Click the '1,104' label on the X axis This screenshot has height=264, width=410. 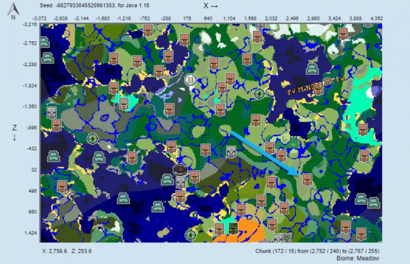pos(229,18)
